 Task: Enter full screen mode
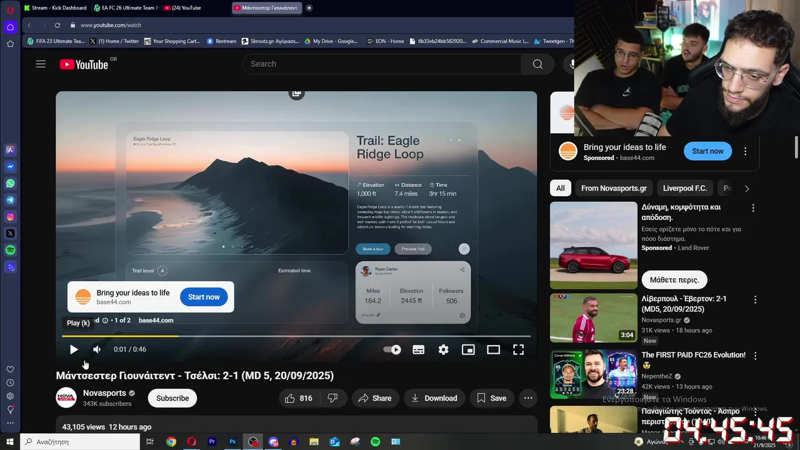[x=518, y=349]
